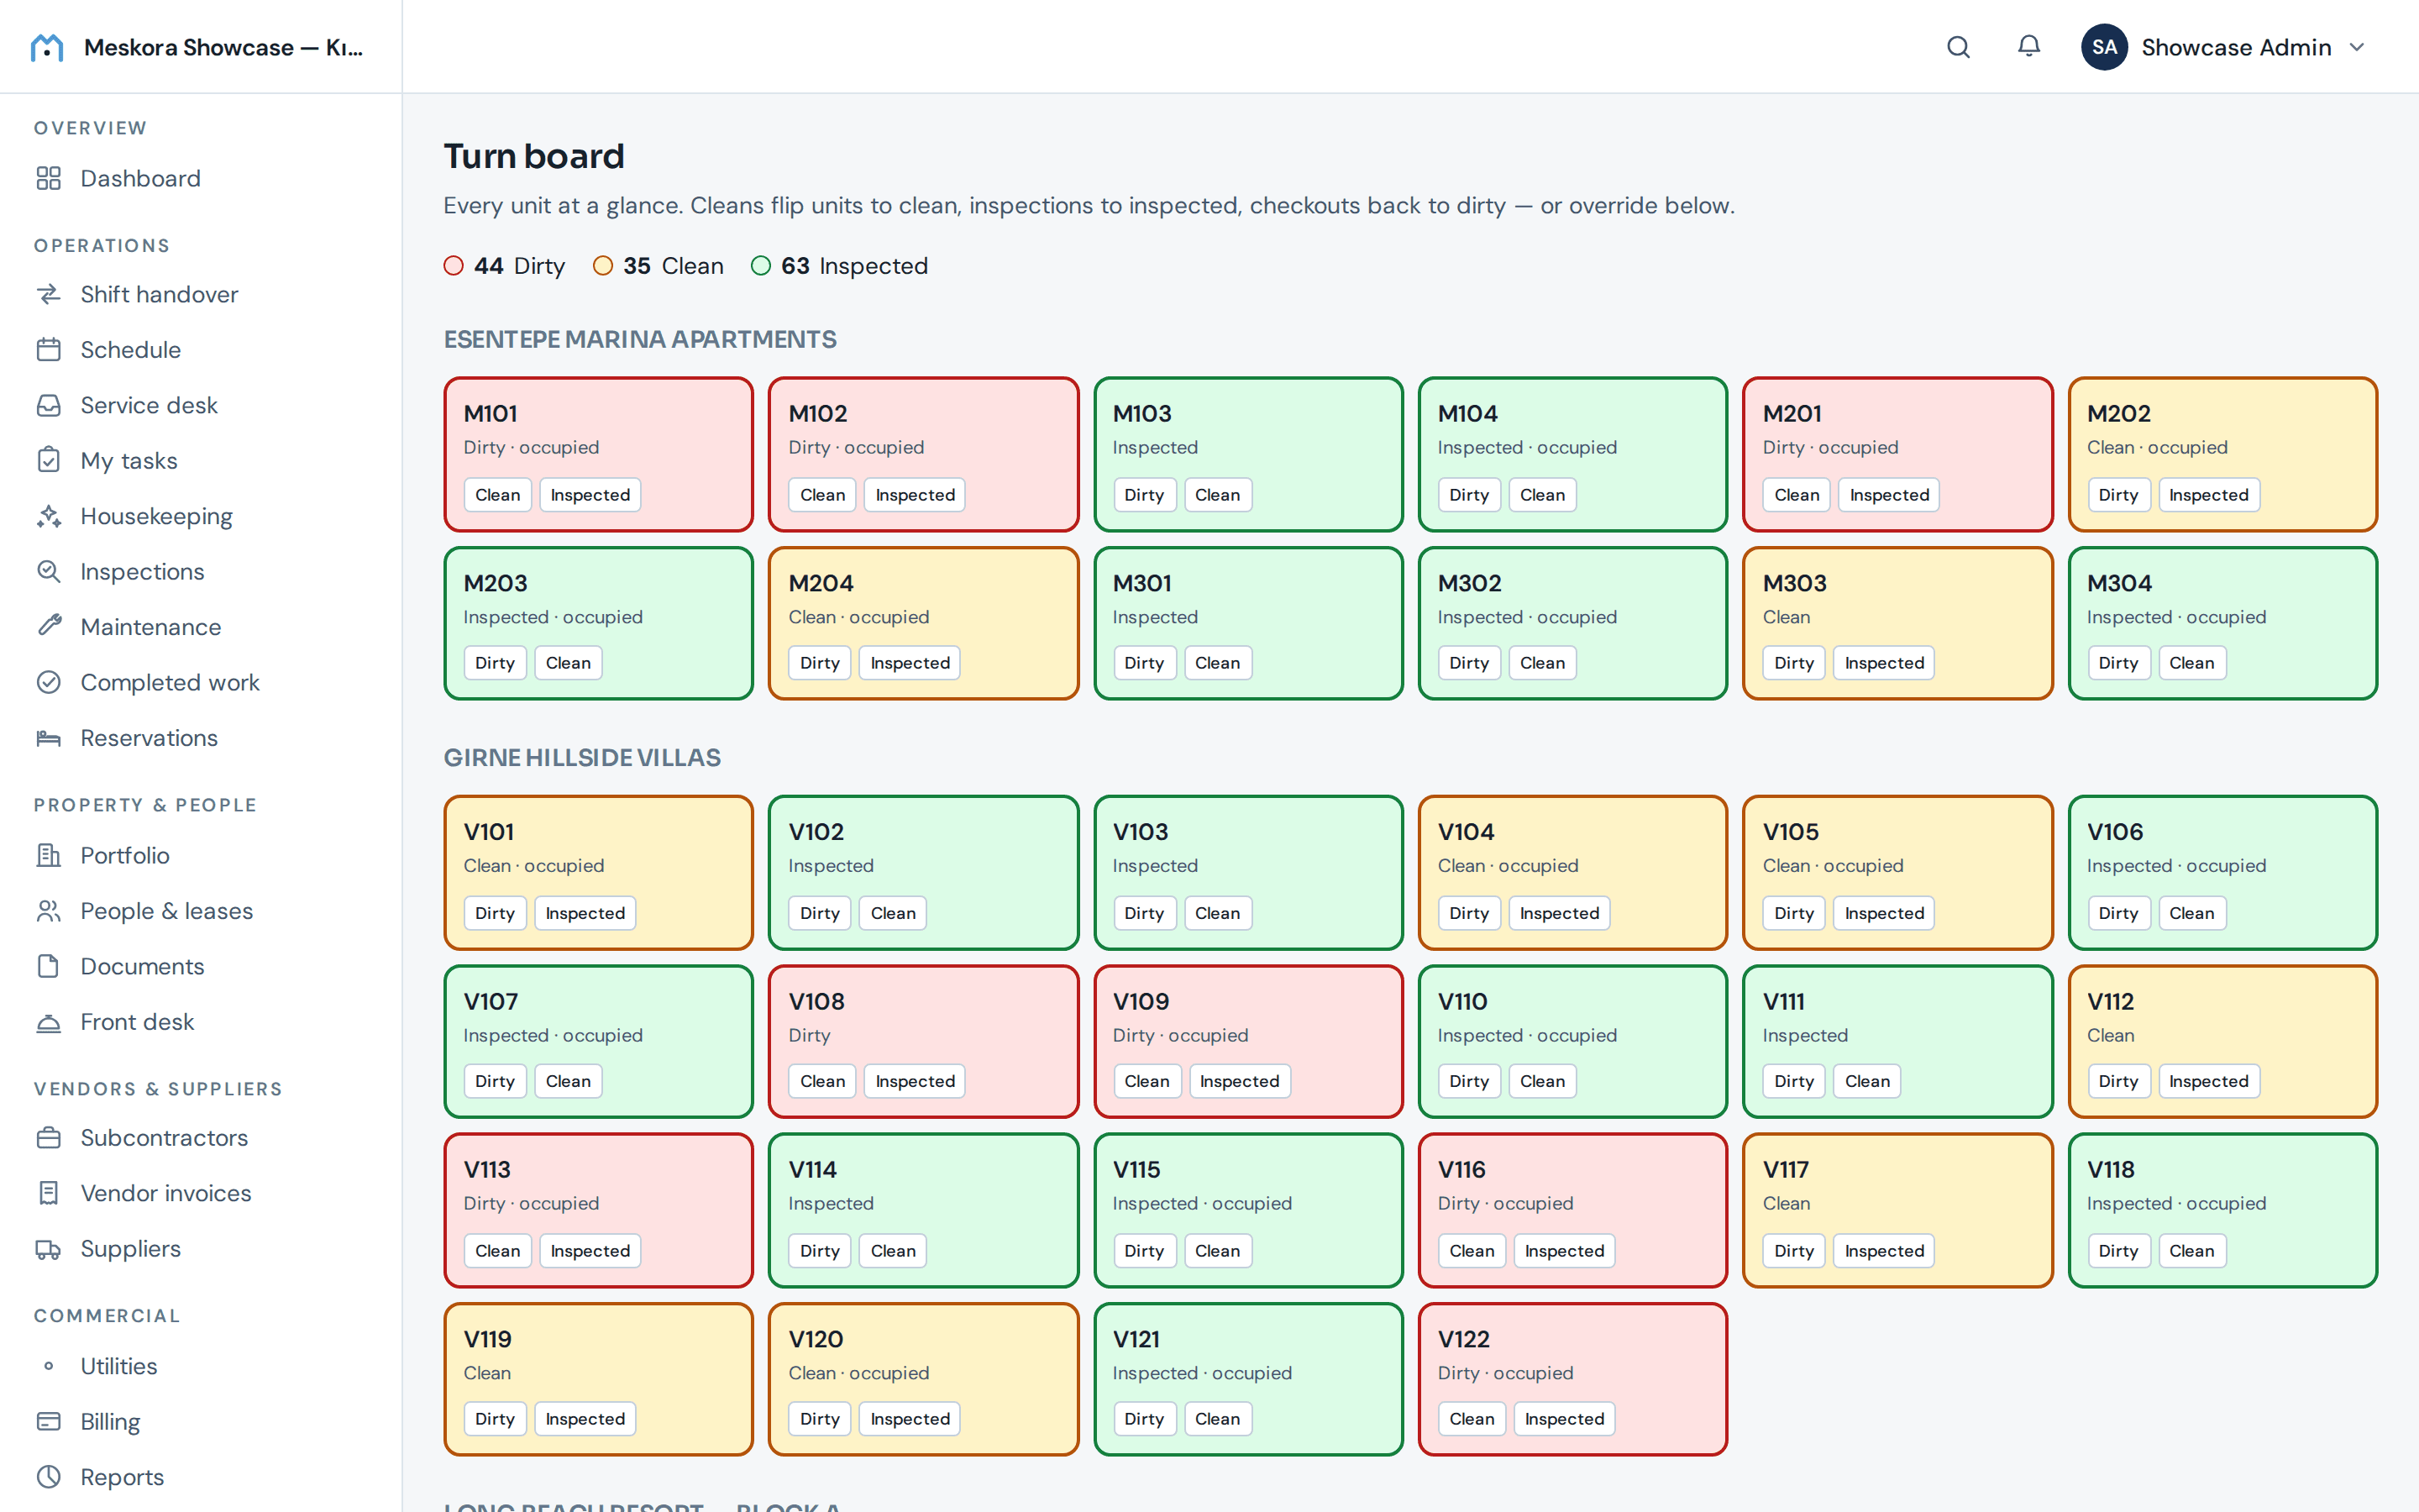Image resolution: width=2419 pixels, height=1512 pixels.
Task: Click the Reports clock icon
Action: 48,1477
